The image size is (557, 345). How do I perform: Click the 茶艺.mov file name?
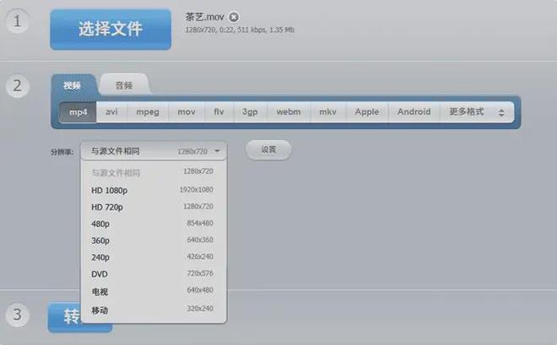click(204, 17)
